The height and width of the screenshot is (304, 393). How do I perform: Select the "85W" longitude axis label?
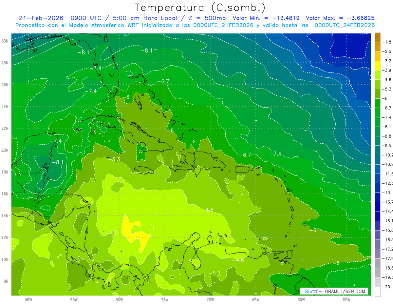(x=74, y=300)
